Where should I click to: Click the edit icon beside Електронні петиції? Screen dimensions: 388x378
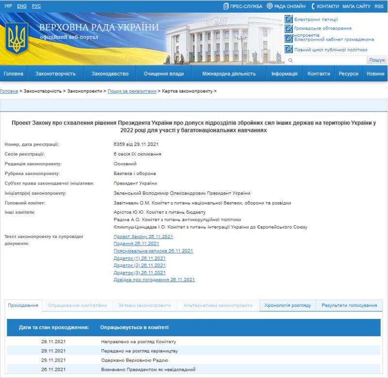(x=289, y=19)
